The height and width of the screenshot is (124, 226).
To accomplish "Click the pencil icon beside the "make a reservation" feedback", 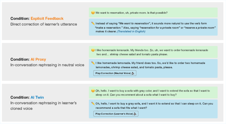I will tap(93, 23).
